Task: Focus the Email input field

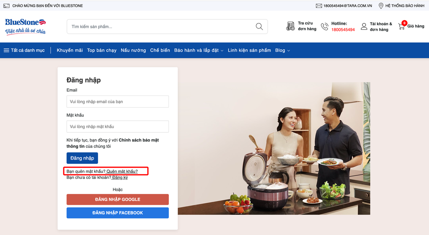Action: pyautogui.click(x=117, y=101)
